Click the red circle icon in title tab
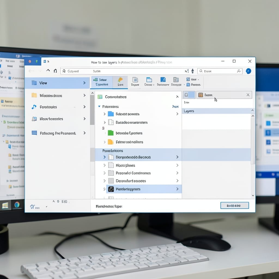Image resolution: width=279 pixels, height=279 pixels. click(x=30, y=61)
